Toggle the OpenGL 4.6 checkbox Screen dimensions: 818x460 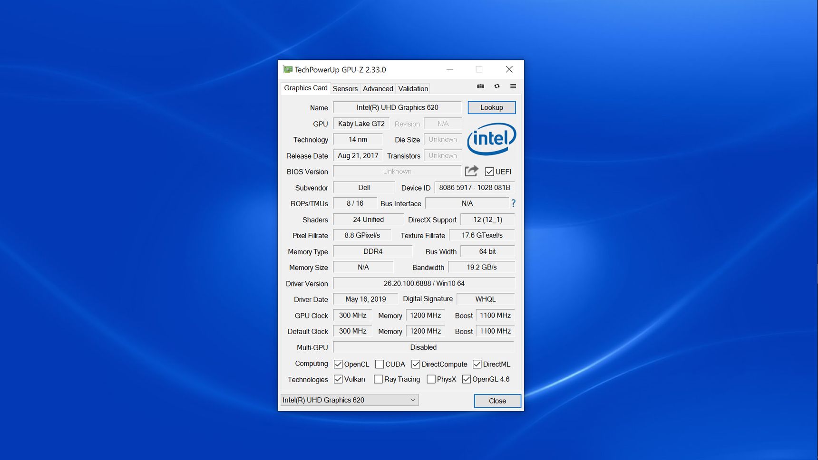(x=467, y=379)
